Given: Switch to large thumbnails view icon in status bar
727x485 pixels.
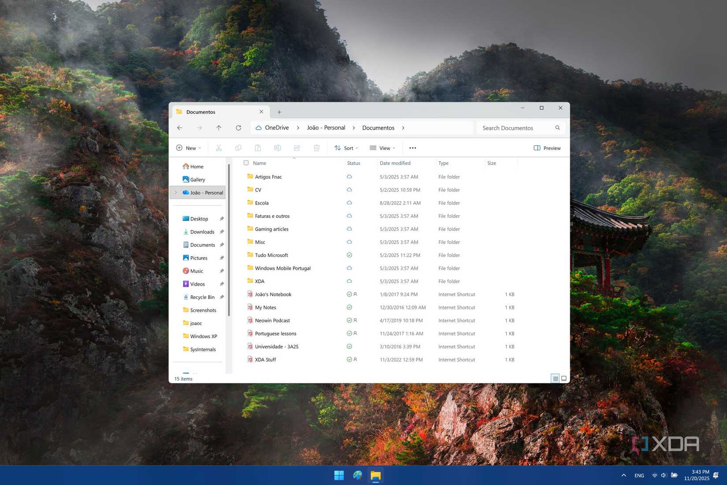Looking at the screenshot, I should pos(564,379).
